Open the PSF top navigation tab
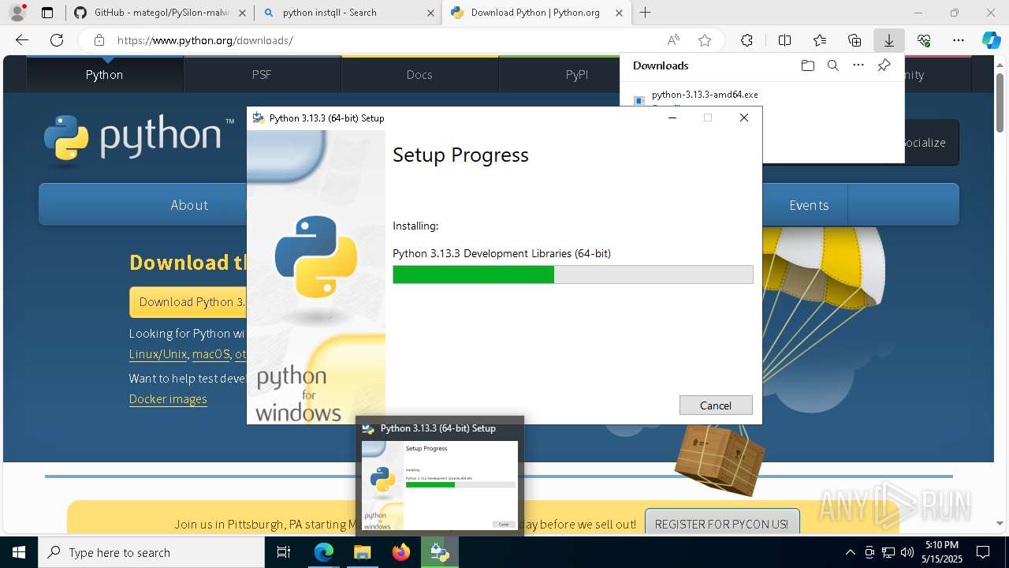 pos(262,74)
